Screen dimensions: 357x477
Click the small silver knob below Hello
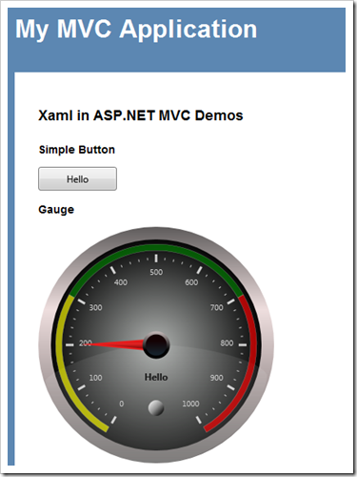click(x=156, y=407)
